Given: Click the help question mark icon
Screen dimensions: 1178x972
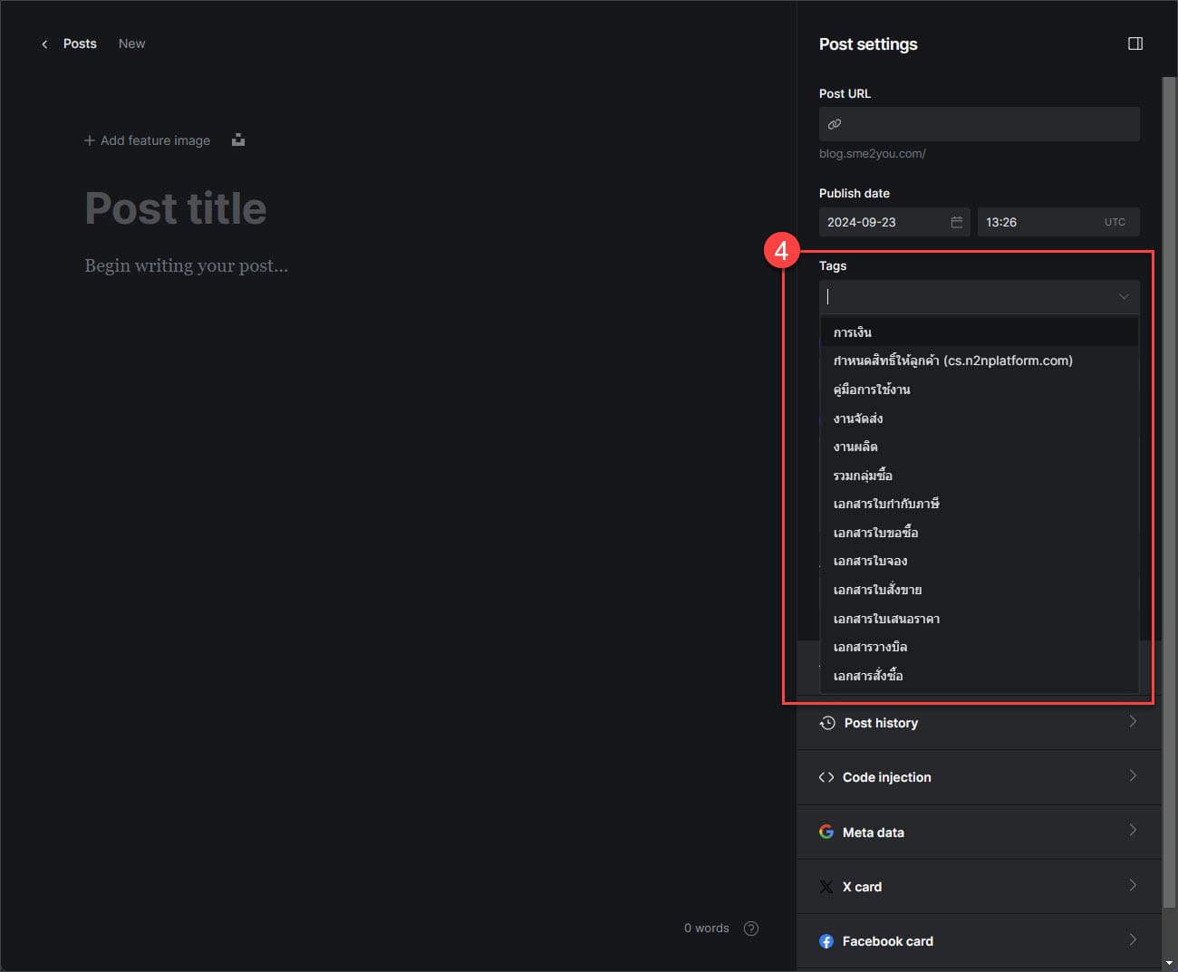Looking at the screenshot, I should 750,928.
